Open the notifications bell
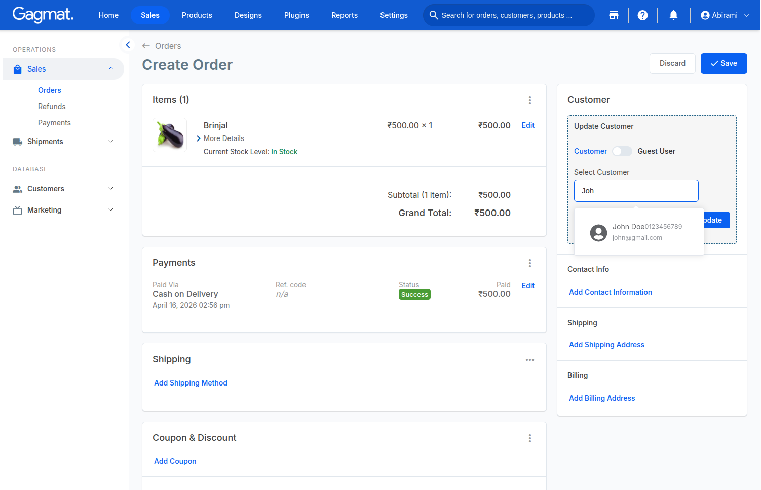The image size is (761, 490). coord(673,15)
